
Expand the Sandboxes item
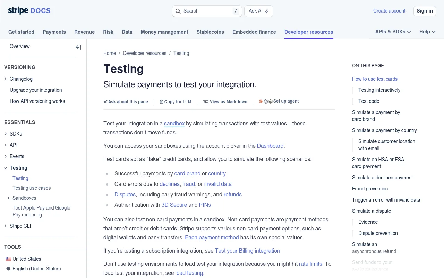pyautogui.click(x=8, y=198)
